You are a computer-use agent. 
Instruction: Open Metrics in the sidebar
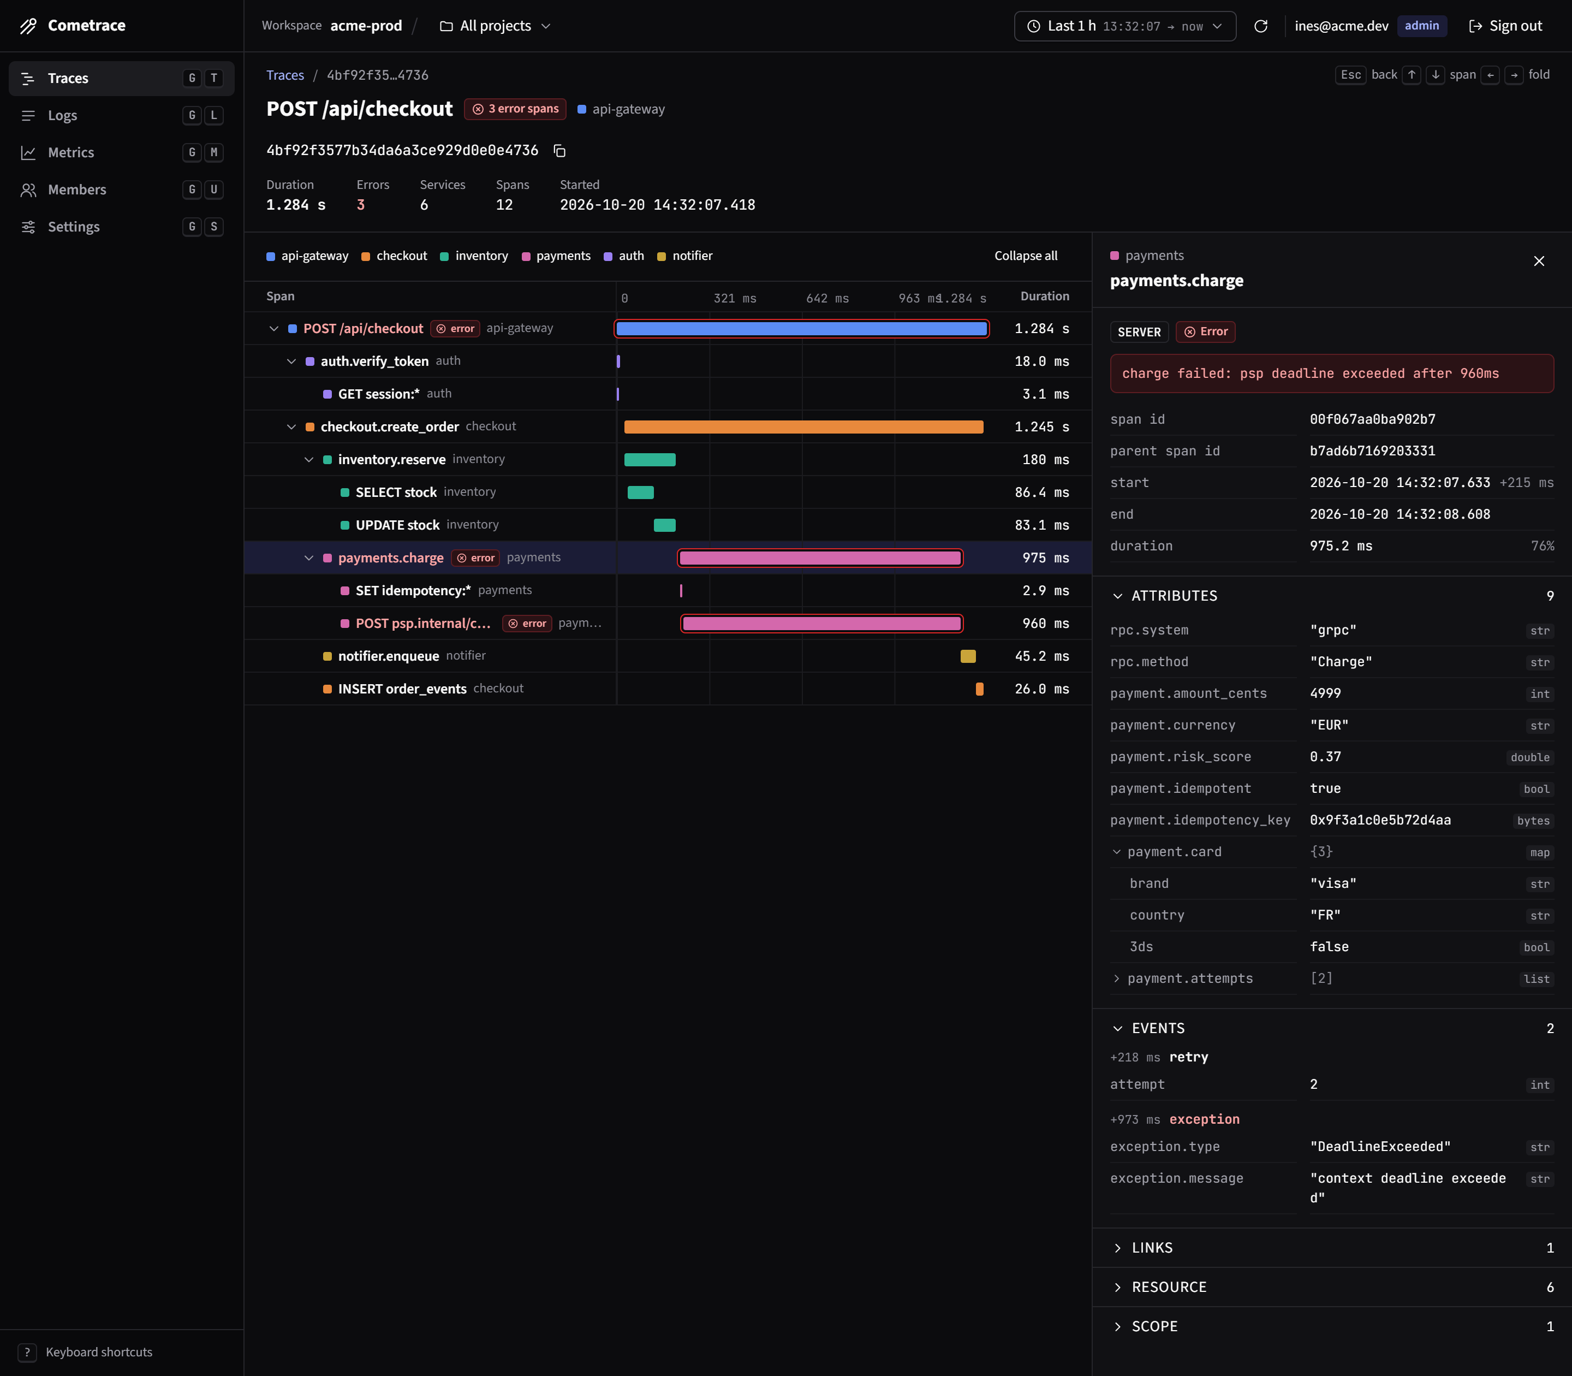pos(121,152)
